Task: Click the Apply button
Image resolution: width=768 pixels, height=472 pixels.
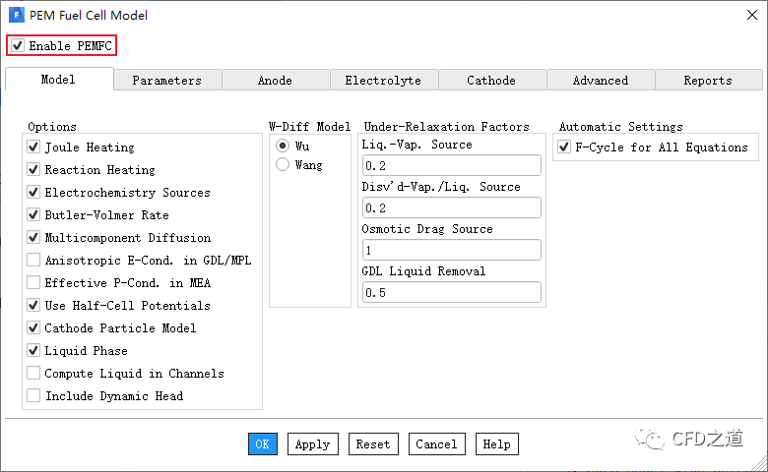Action: [x=312, y=444]
